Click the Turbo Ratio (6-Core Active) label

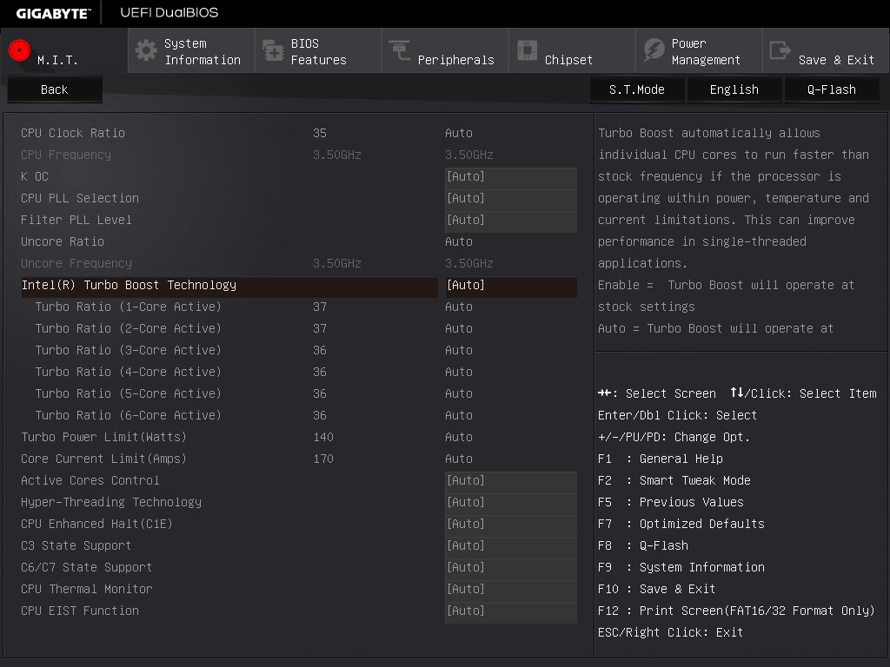[x=128, y=415]
